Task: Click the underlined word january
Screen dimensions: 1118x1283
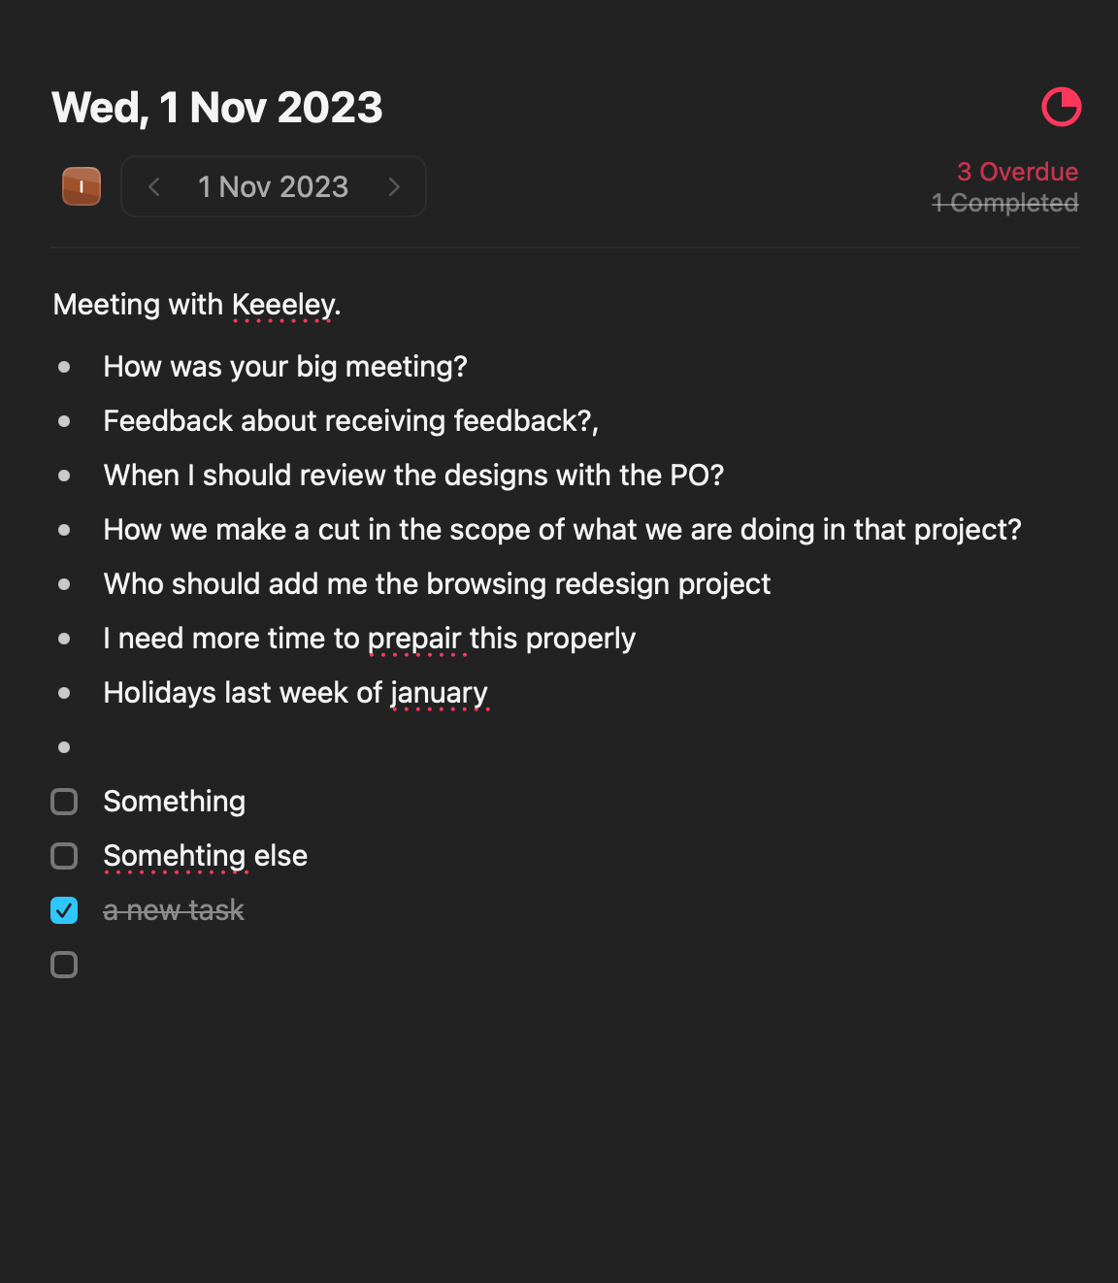Action: (x=439, y=693)
